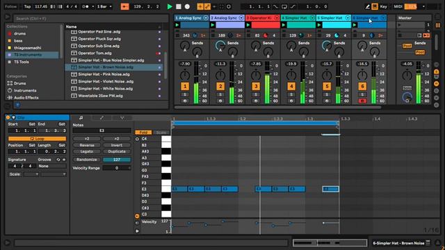
Task: Open track 4 Simpler Hat fold dropdown
Action: coord(312,18)
